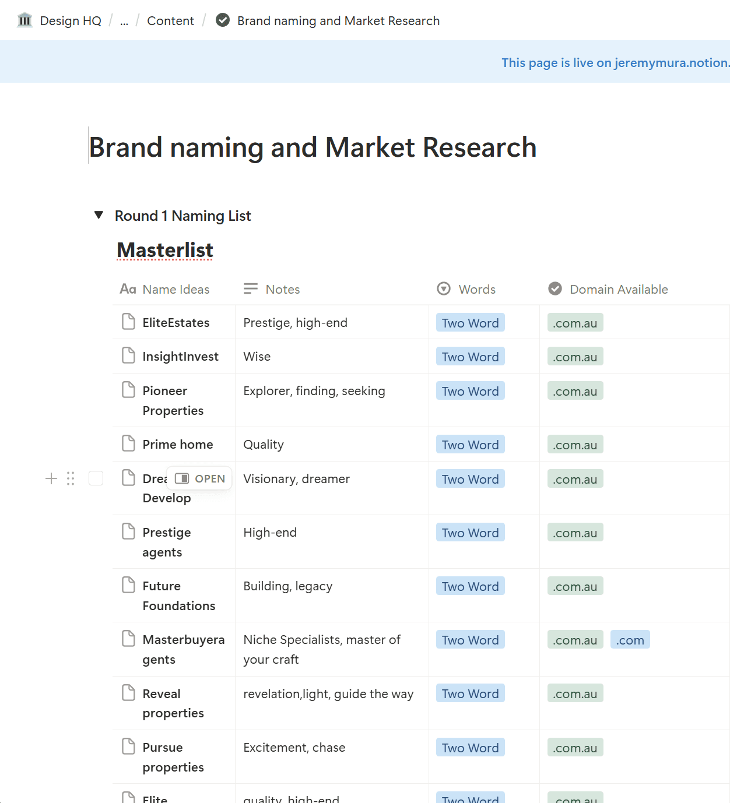Select the Domain Available column header

[635, 289]
